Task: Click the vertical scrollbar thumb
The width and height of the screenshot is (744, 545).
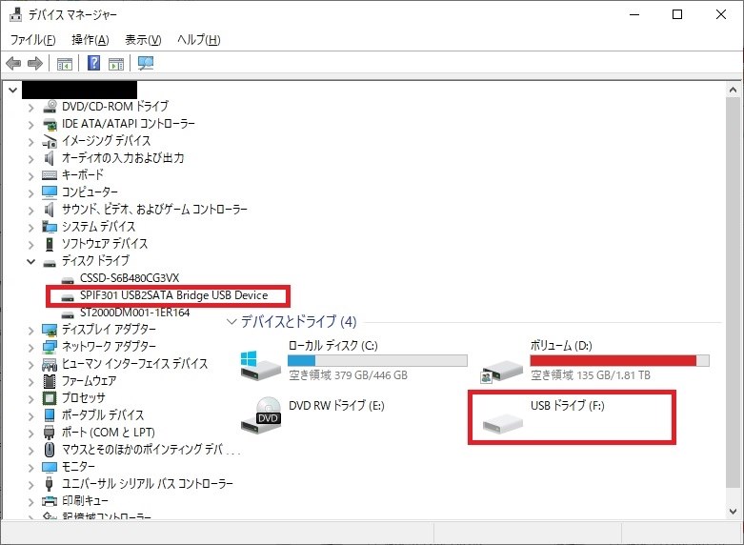Action: coord(733,292)
